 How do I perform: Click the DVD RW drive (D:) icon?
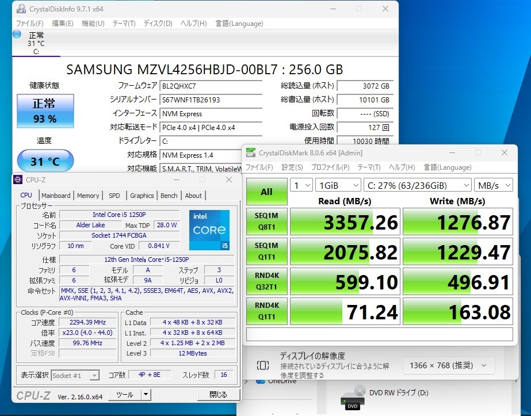click(x=353, y=397)
